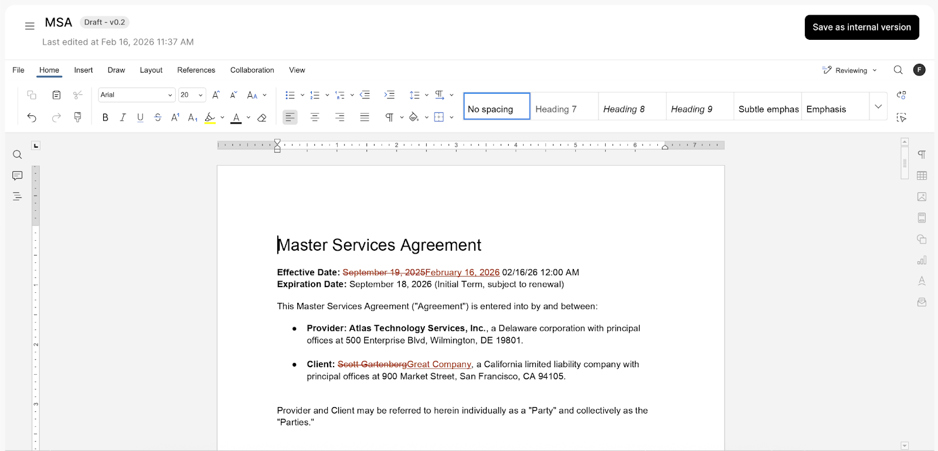Image resolution: width=938 pixels, height=451 pixels.
Task: Toggle nonprinting characters pilcrow button
Action: tap(389, 118)
